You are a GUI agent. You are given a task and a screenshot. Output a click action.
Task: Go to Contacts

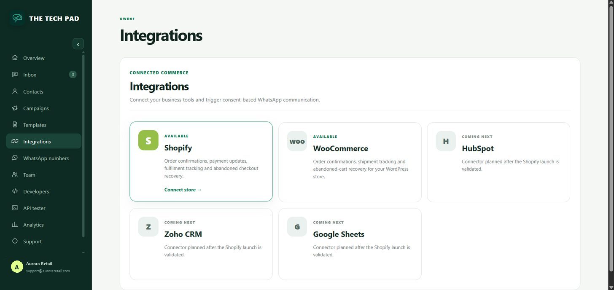click(43, 91)
